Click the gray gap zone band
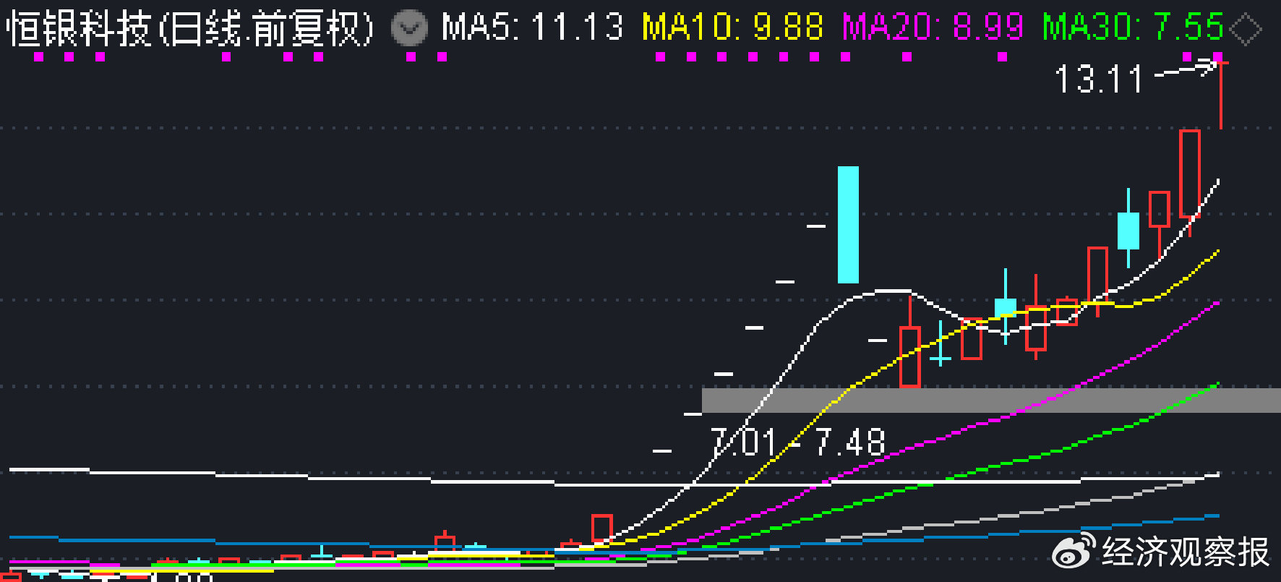This screenshot has width=1281, height=582. click(991, 400)
